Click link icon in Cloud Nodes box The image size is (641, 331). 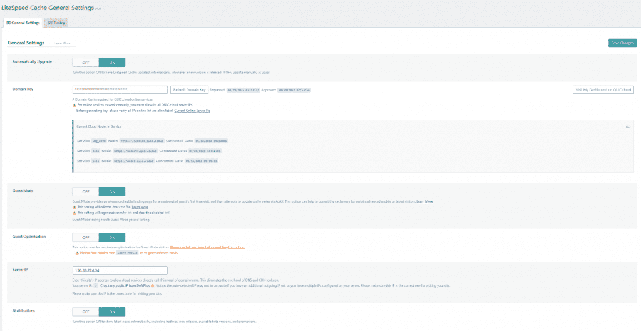(627, 126)
